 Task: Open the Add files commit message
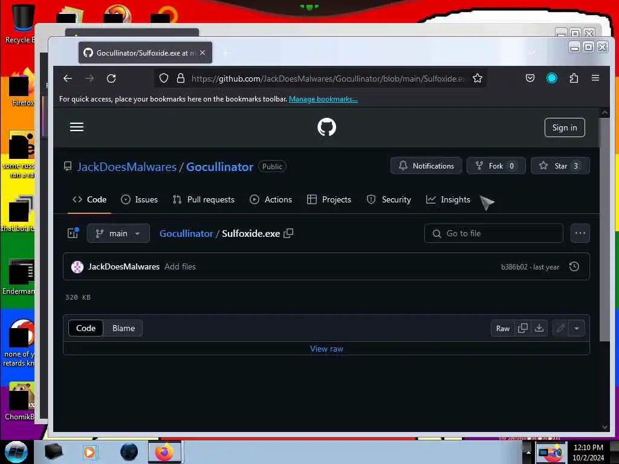click(x=180, y=266)
